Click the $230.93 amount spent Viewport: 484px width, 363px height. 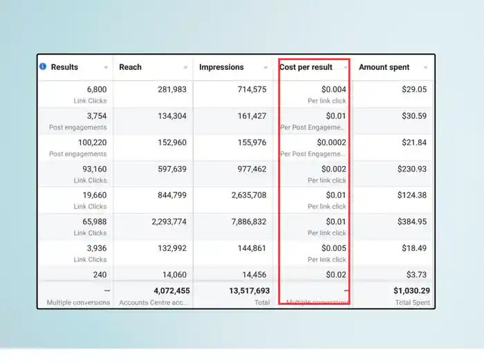412,169
